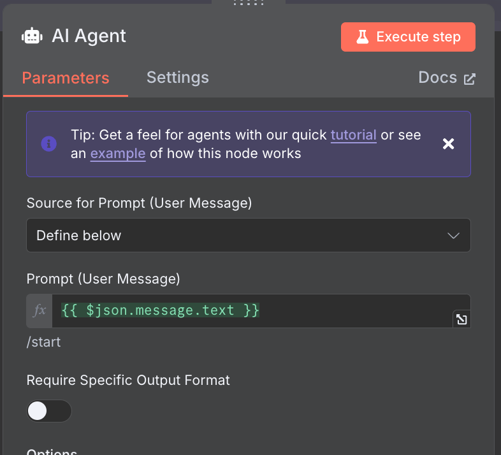Click the chevron arrow on Define below
This screenshot has height=455, width=501.
point(454,235)
